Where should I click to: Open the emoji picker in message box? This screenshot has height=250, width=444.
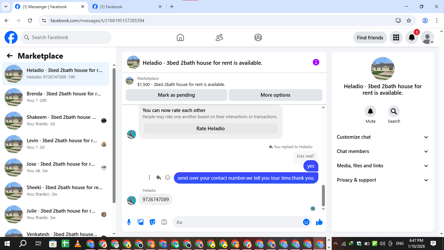tap(306, 222)
